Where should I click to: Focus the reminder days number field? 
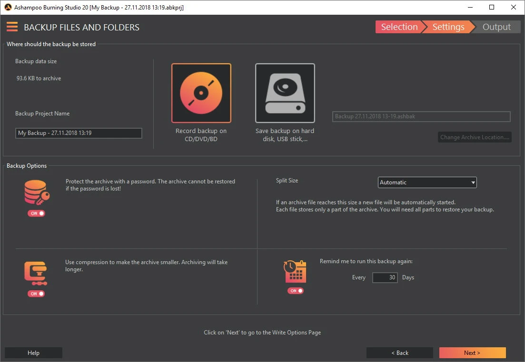(385, 277)
